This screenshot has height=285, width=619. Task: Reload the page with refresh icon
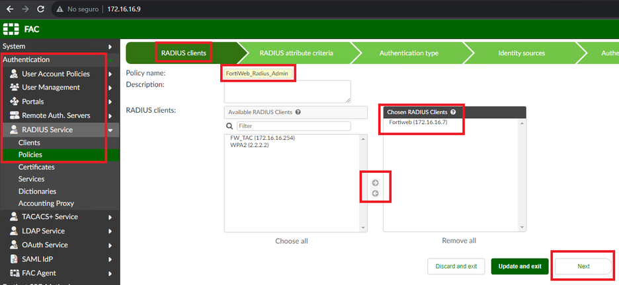pos(40,9)
